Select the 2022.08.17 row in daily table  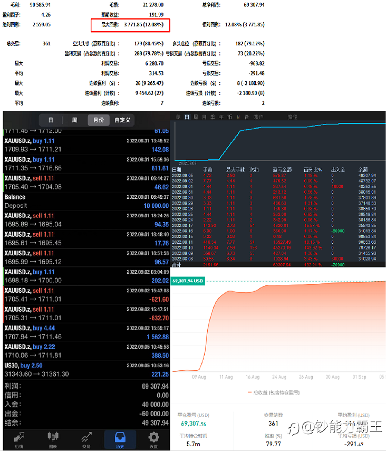(x=274, y=226)
